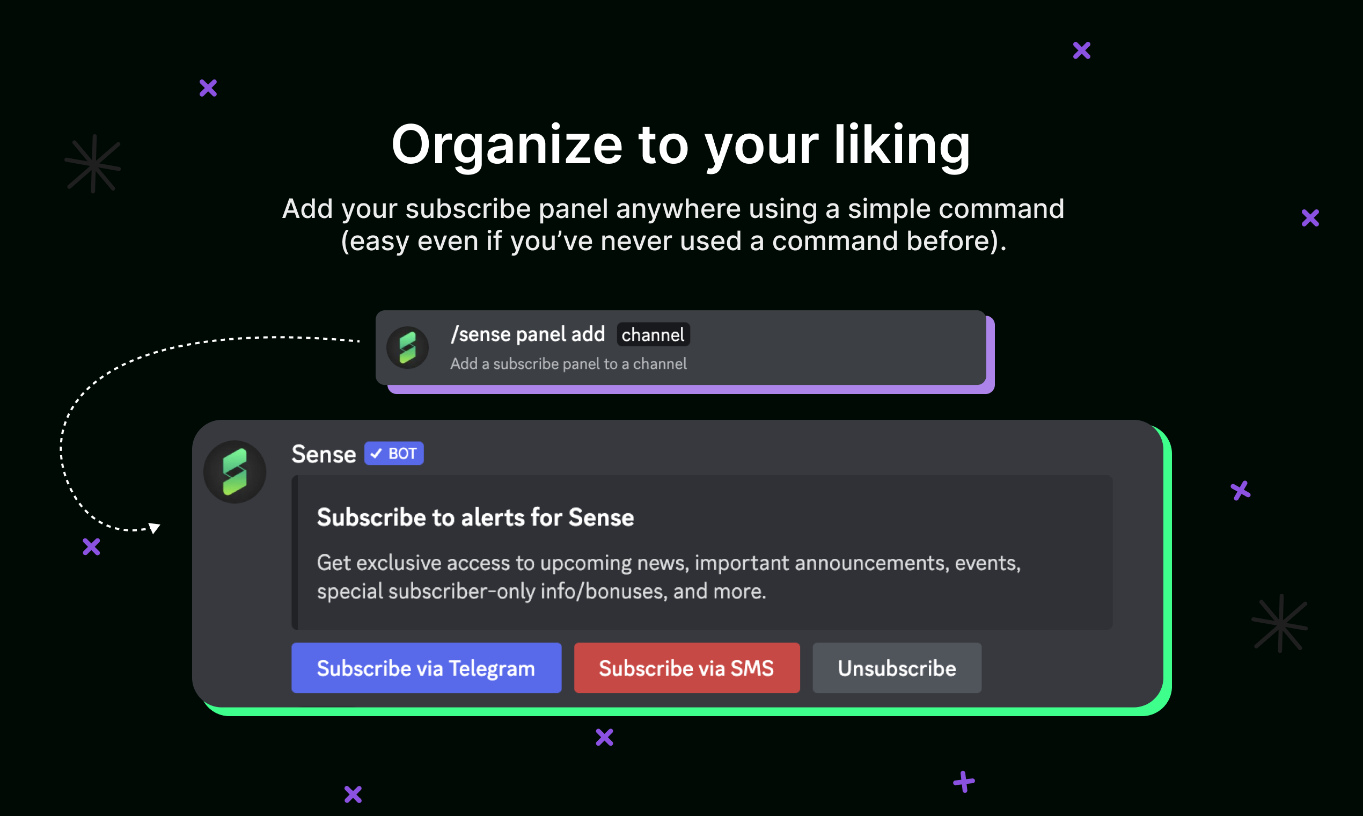Select the gray asterisk beside the main heading

point(93,164)
